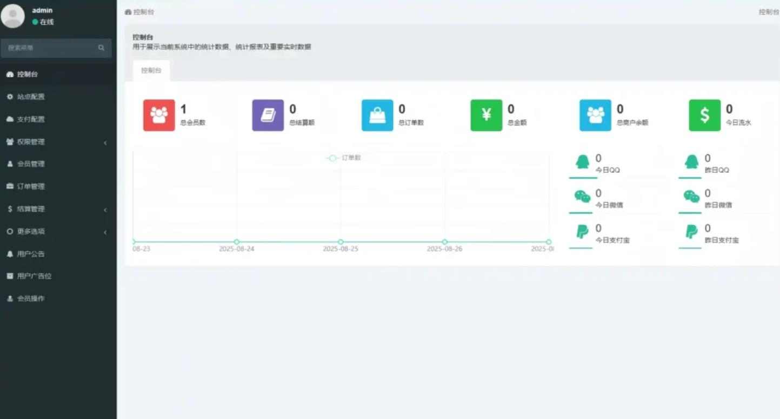
Task: Expand the 权限管理 sidebar menu
Action: [x=58, y=142]
